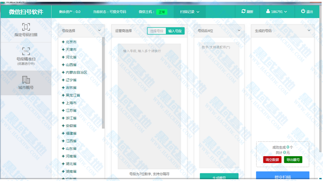Screen dimensions: 323x181
Task: Expand the 北京市 plus icon
Action: pos(63,42)
